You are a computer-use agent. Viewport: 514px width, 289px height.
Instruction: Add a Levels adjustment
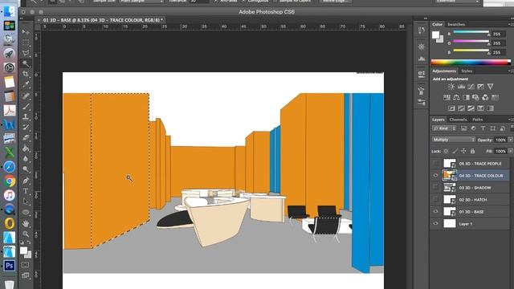click(x=461, y=87)
